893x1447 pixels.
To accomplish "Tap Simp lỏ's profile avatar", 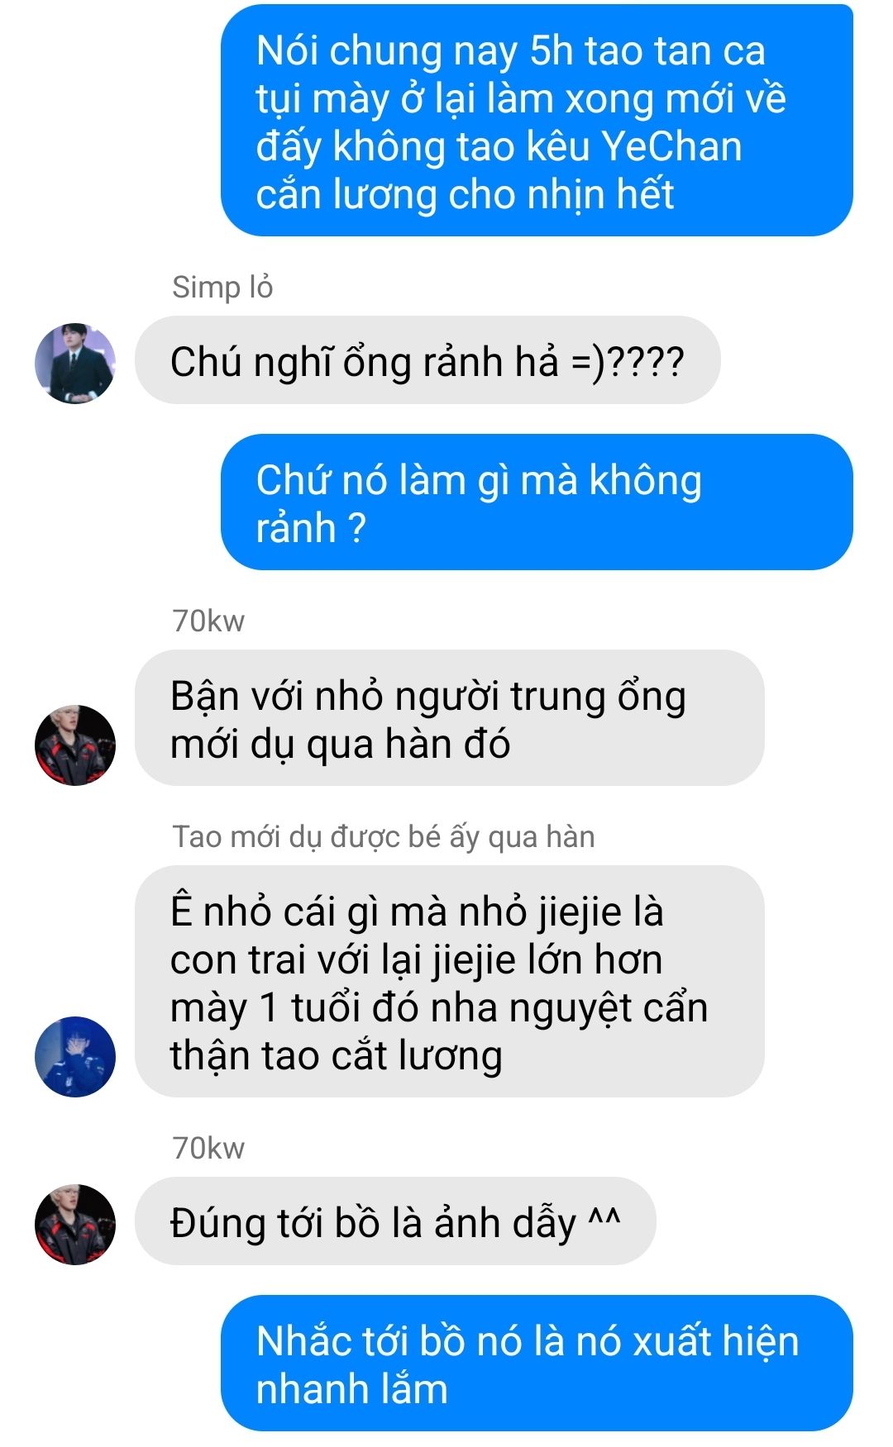I will [x=75, y=364].
